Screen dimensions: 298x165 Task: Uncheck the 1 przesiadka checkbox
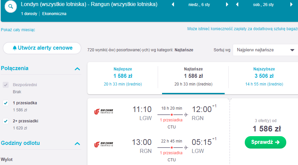6,103
